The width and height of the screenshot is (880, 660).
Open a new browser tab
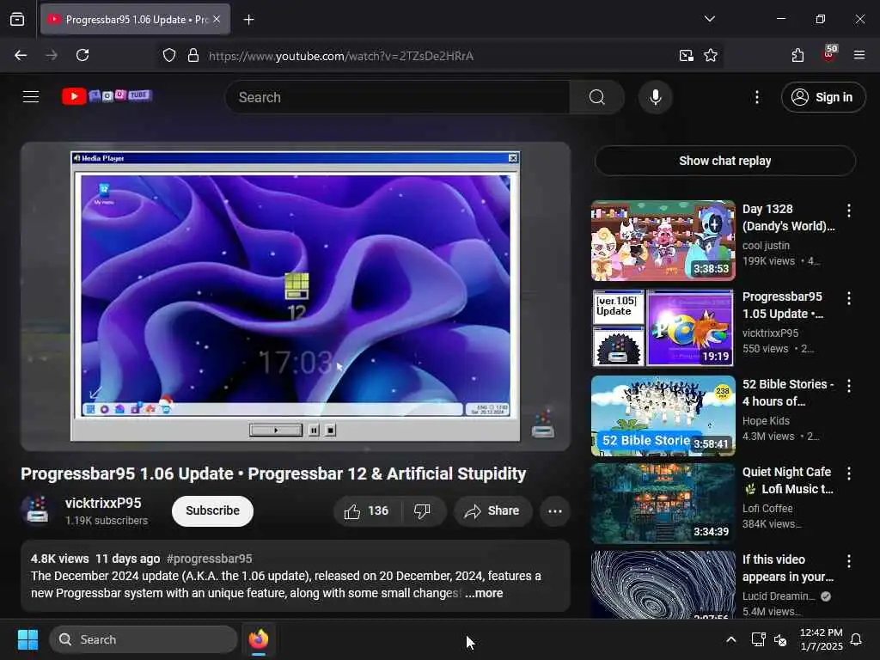248,20
